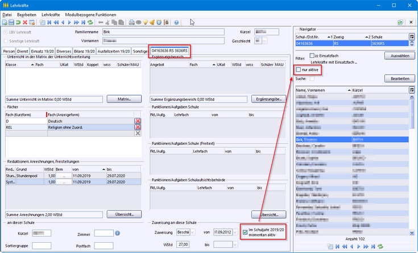Click the blue help question mark icon
Image resolution: width=418 pixels, height=253 pixels.
coord(176,22)
